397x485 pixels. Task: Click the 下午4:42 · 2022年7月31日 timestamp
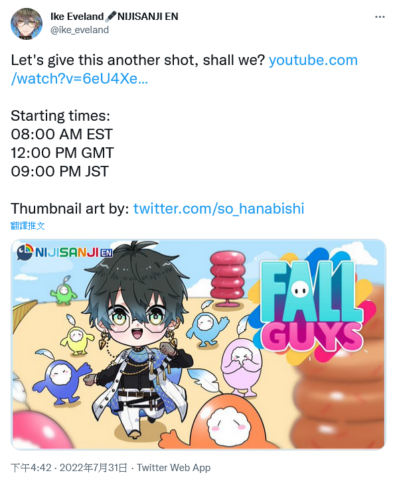pos(68,467)
